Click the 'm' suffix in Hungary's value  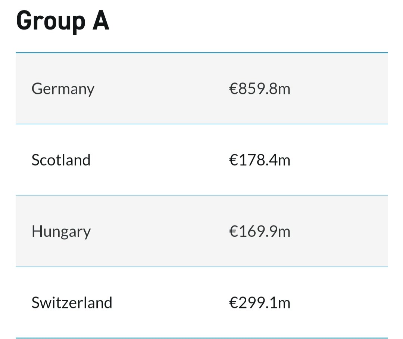coord(284,233)
